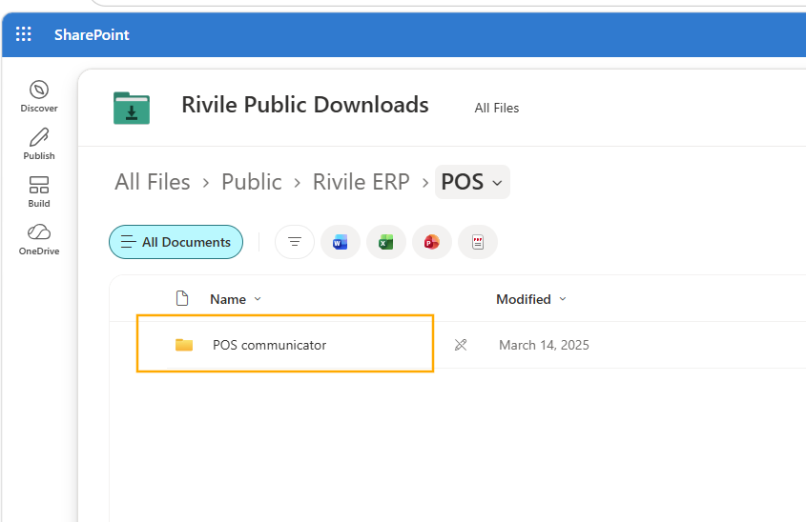Click the March 14, 2025 modified date
The height and width of the screenshot is (522, 806).
[544, 345]
